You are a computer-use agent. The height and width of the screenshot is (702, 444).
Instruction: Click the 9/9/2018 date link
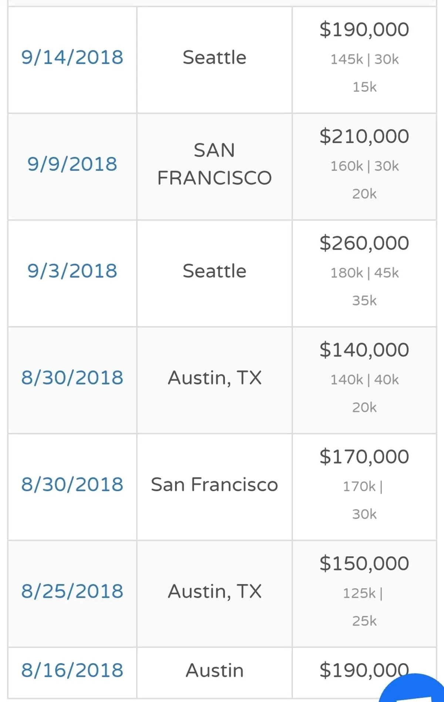pyautogui.click(x=72, y=164)
